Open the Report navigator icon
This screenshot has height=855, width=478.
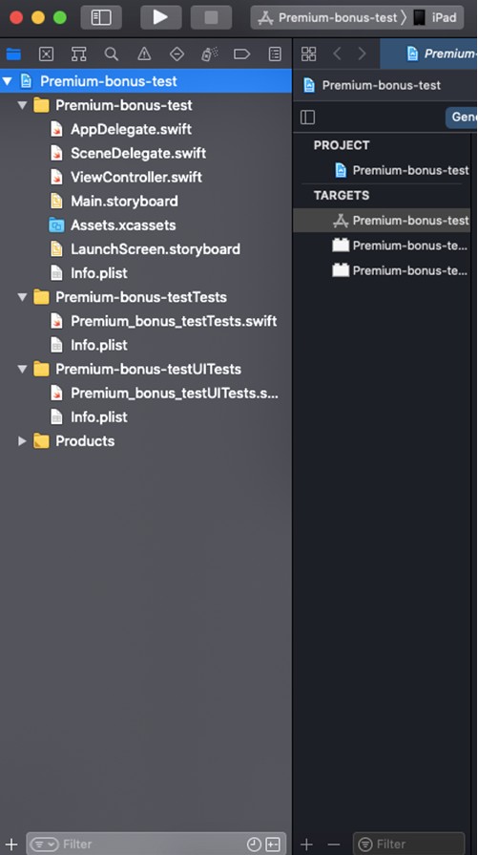(275, 53)
